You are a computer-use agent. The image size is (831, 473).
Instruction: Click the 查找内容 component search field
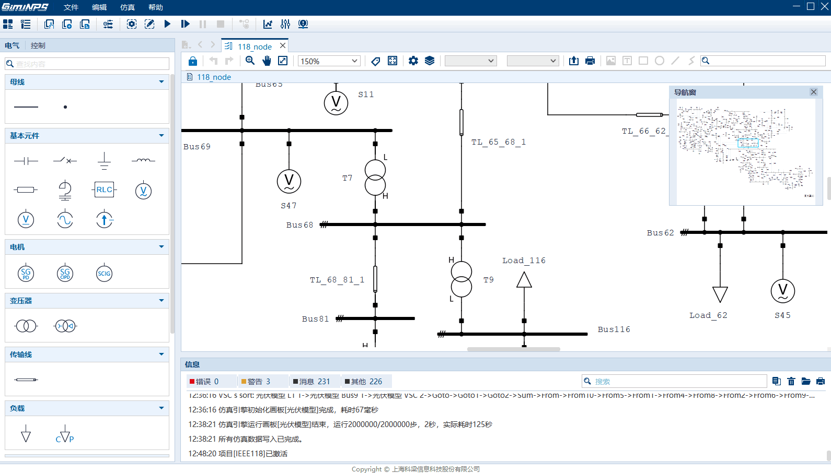tap(89, 64)
